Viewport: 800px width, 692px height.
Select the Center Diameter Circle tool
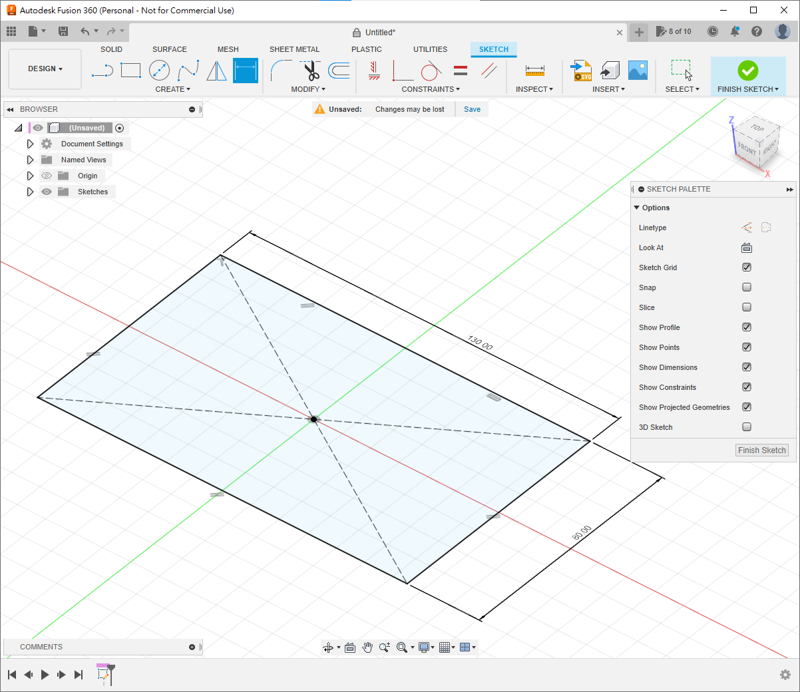159,71
